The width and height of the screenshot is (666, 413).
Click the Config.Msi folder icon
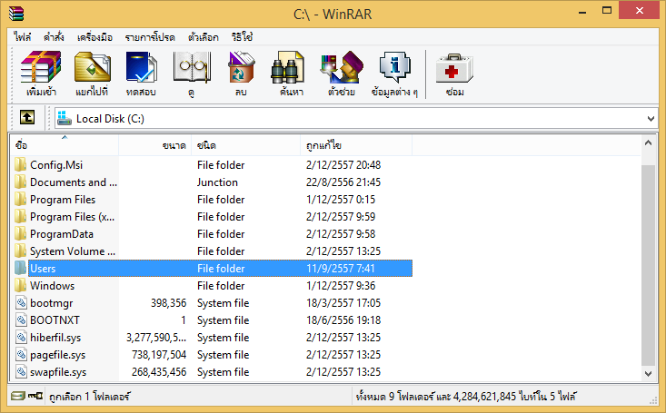pos(20,164)
